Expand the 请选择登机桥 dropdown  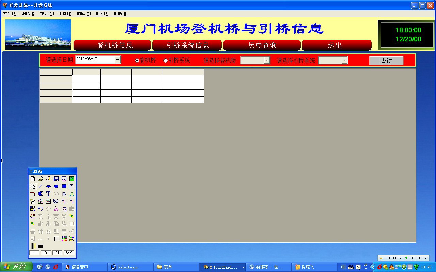(267, 60)
